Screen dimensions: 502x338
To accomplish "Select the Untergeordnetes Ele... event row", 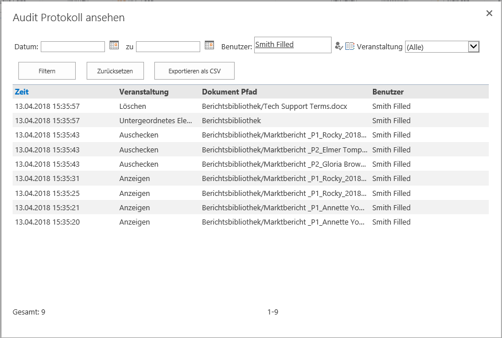I will pos(251,120).
